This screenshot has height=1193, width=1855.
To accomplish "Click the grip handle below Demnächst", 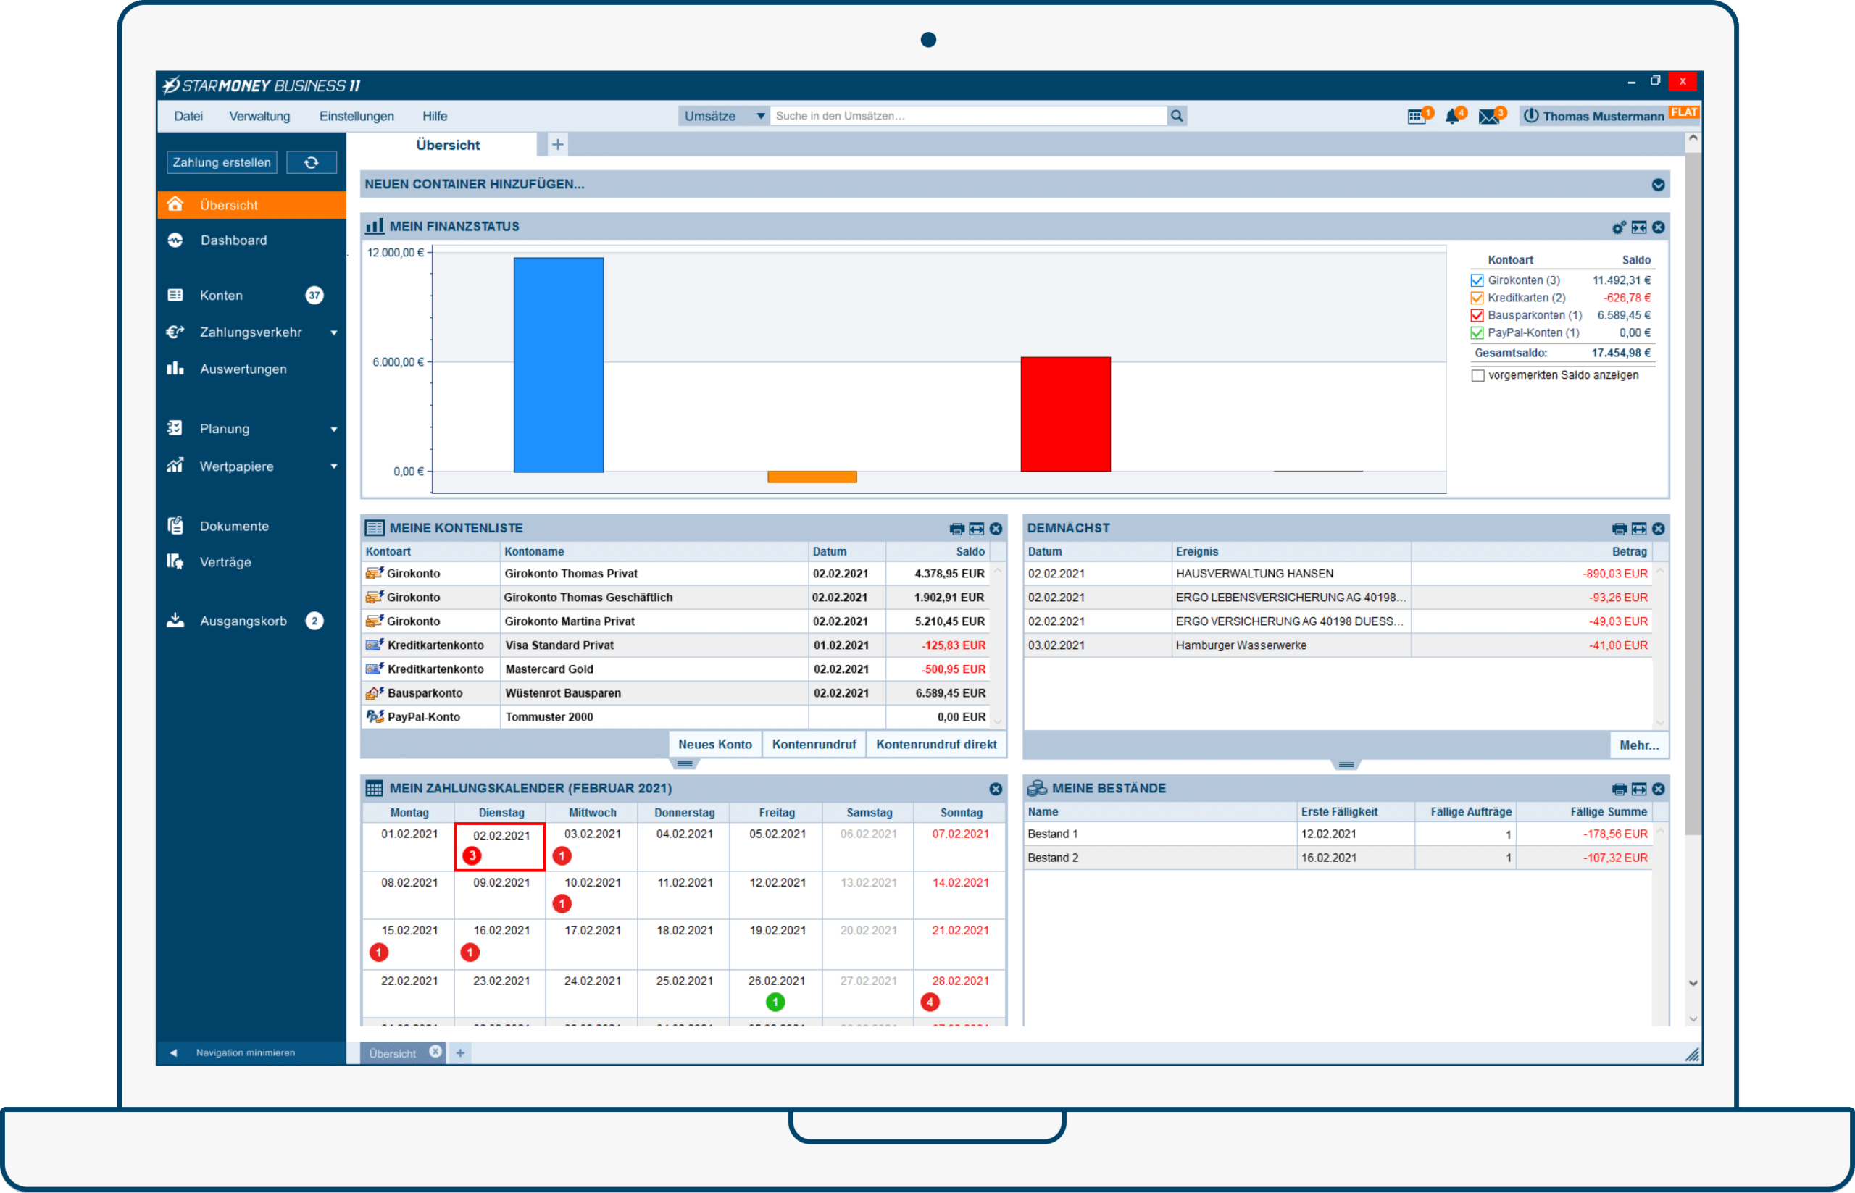I will click(1347, 766).
